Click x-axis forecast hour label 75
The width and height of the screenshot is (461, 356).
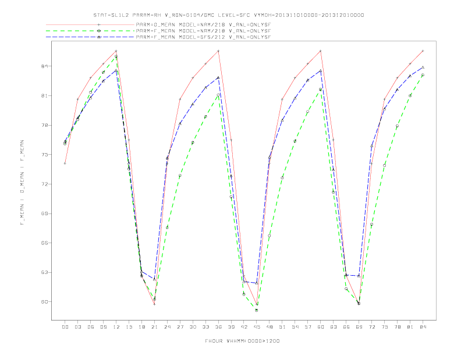385,327
